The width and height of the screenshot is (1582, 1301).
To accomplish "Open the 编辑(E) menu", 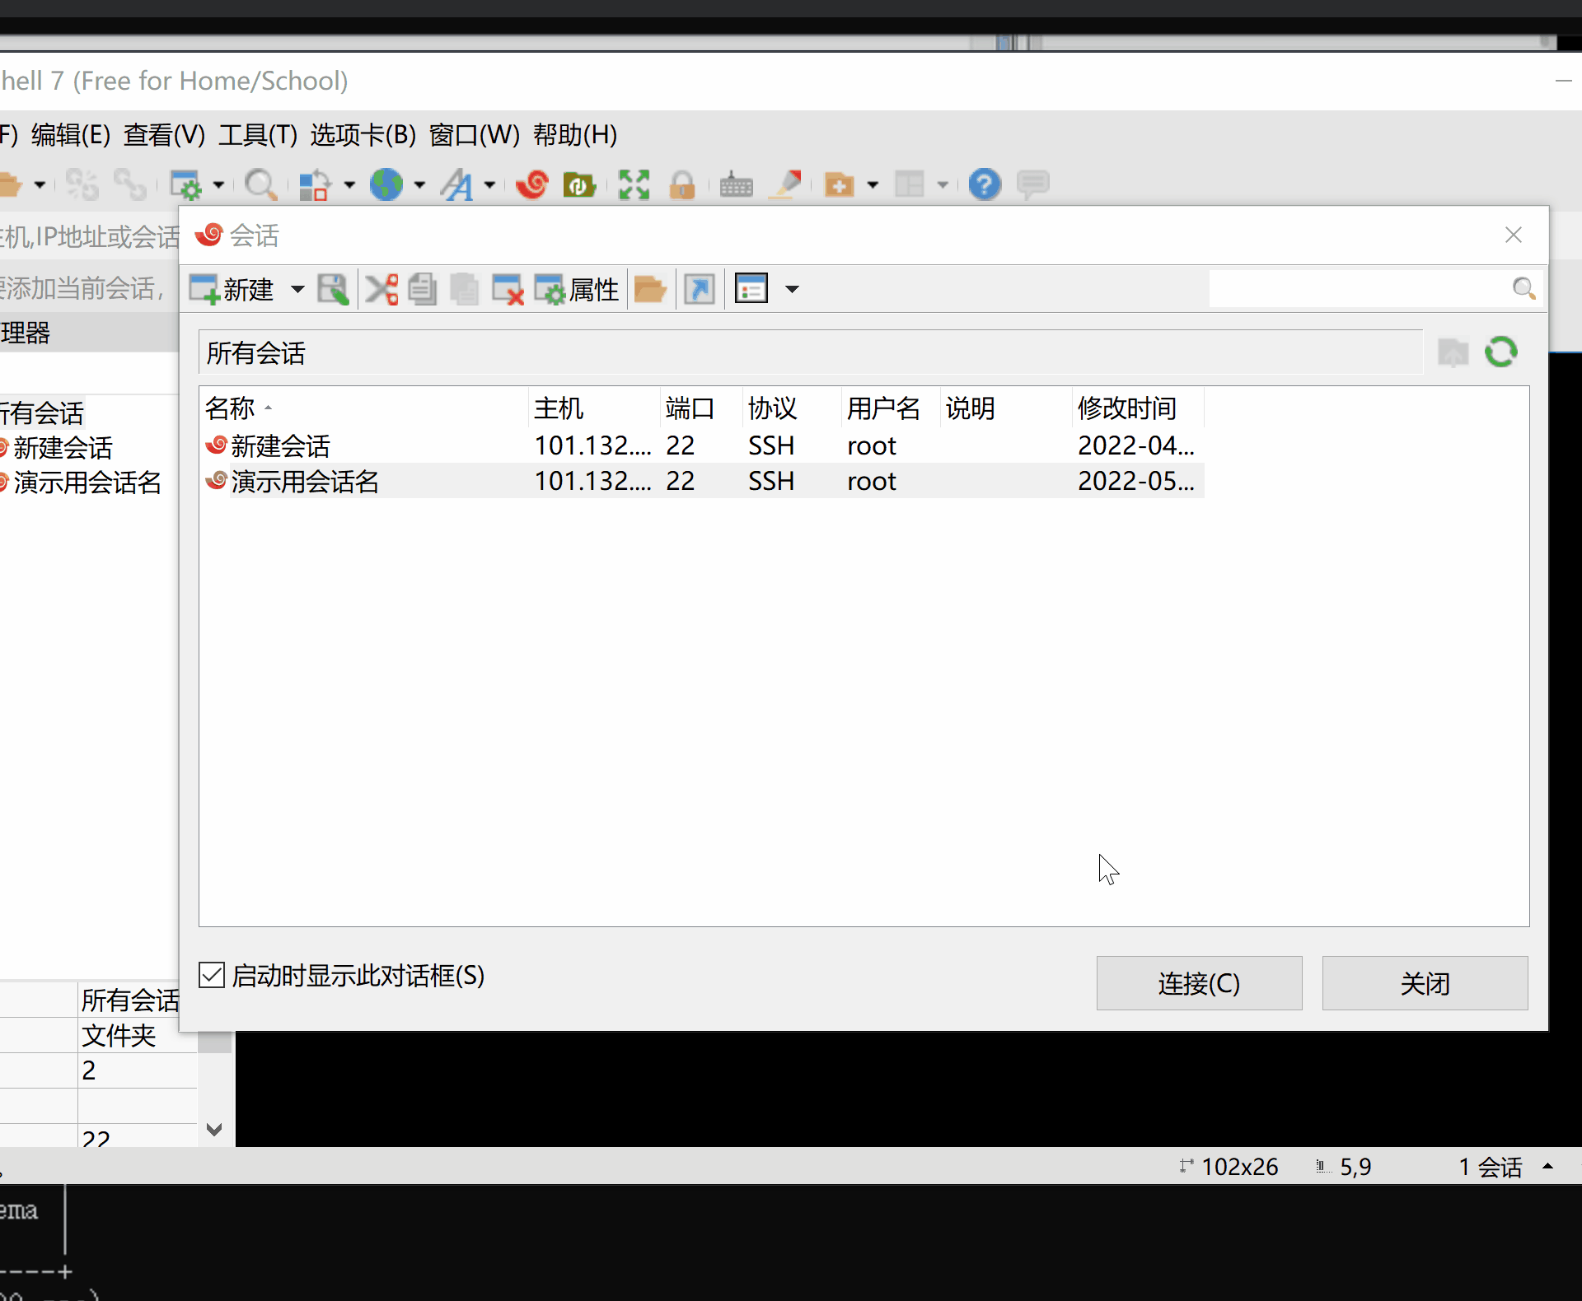I will [x=71, y=134].
